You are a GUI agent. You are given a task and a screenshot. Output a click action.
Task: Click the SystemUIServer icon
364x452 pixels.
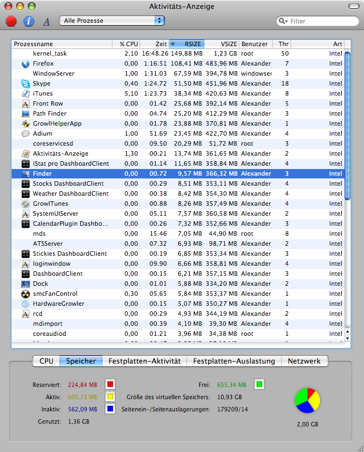(26, 214)
